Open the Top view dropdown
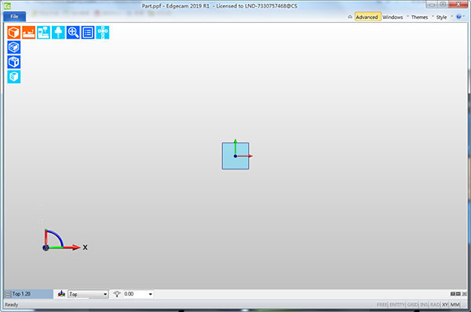Image resolution: width=471 pixels, height=312 pixels. pyautogui.click(x=88, y=294)
